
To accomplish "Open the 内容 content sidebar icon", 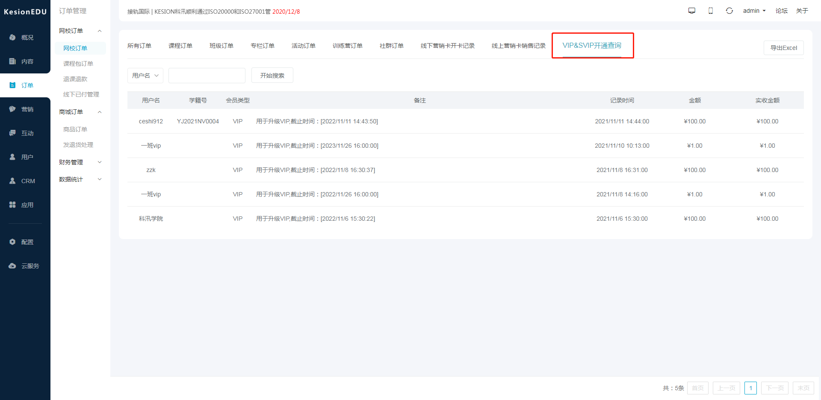I will click(12, 61).
